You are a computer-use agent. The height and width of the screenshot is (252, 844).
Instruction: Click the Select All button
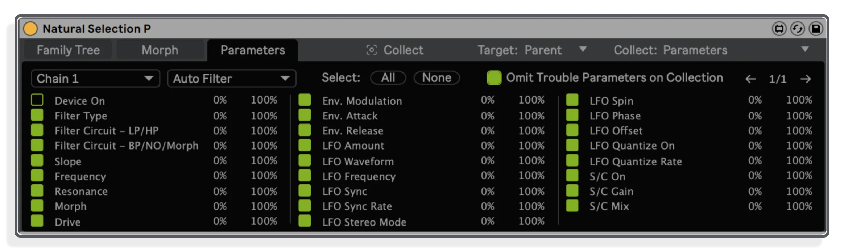click(x=388, y=78)
